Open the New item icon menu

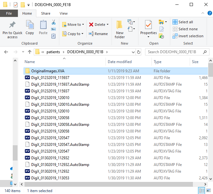click(131, 22)
